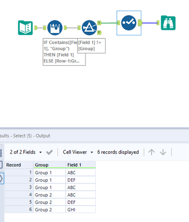This screenshot has height=222, width=189.
Task: Select the DEF cell in record 2
Action: pos(81,180)
